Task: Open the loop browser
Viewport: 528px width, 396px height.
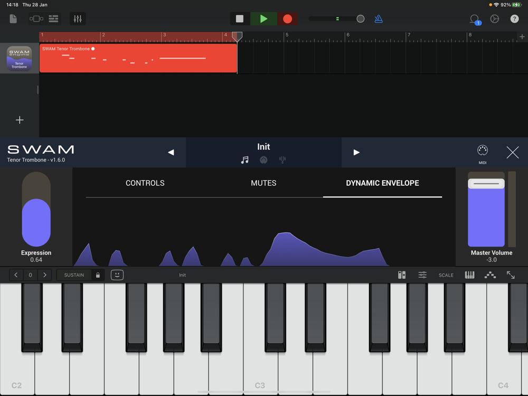Action: pyautogui.click(x=475, y=19)
